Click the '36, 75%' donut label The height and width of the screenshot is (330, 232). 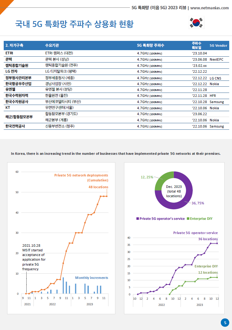pos(198,203)
